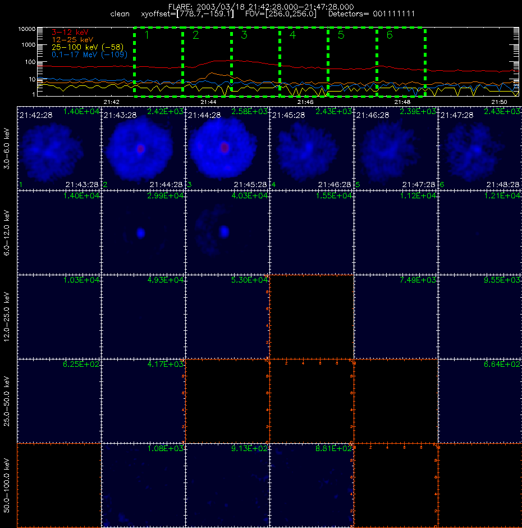Select the Detectors= 001111111 header text
The height and width of the screenshot is (528, 522).
[372, 14]
